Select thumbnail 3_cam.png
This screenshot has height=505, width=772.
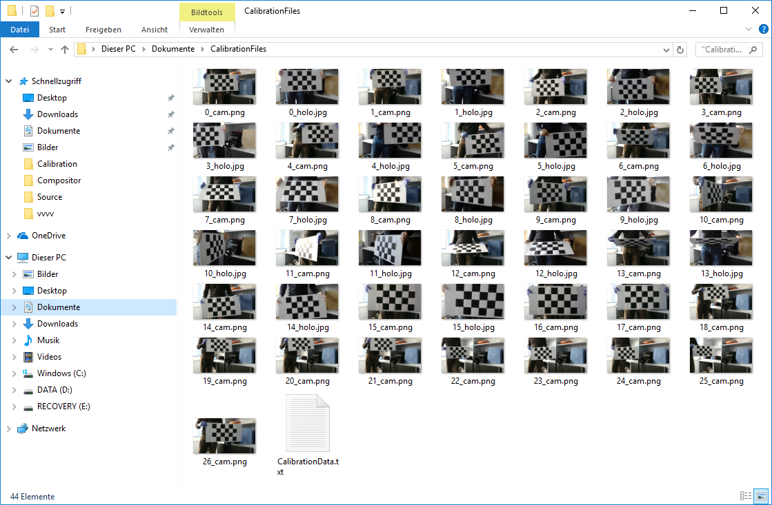coord(721,87)
